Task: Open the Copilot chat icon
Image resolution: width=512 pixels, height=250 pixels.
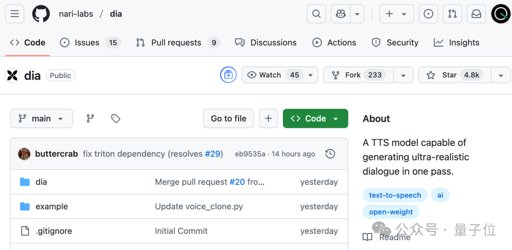Action: click(x=340, y=14)
